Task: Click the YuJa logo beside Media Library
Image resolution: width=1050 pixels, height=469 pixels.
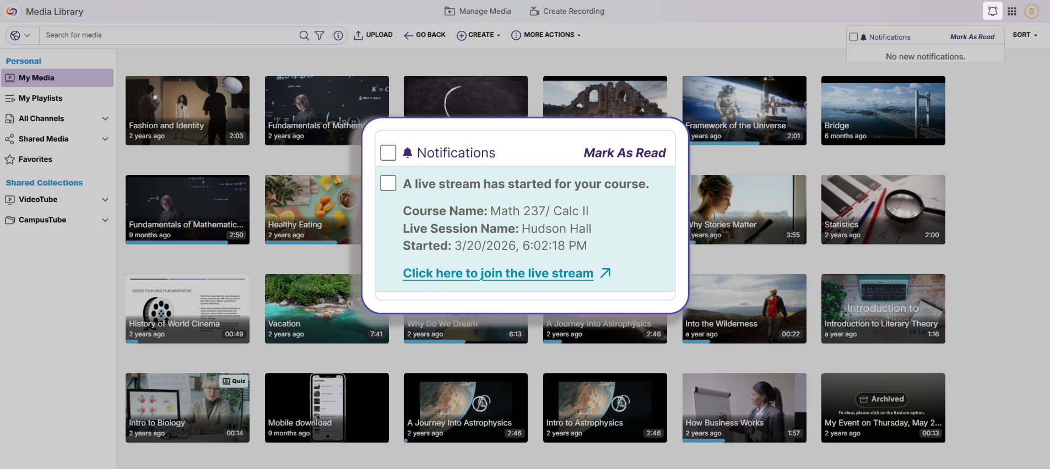Action: [x=12, y=11]
